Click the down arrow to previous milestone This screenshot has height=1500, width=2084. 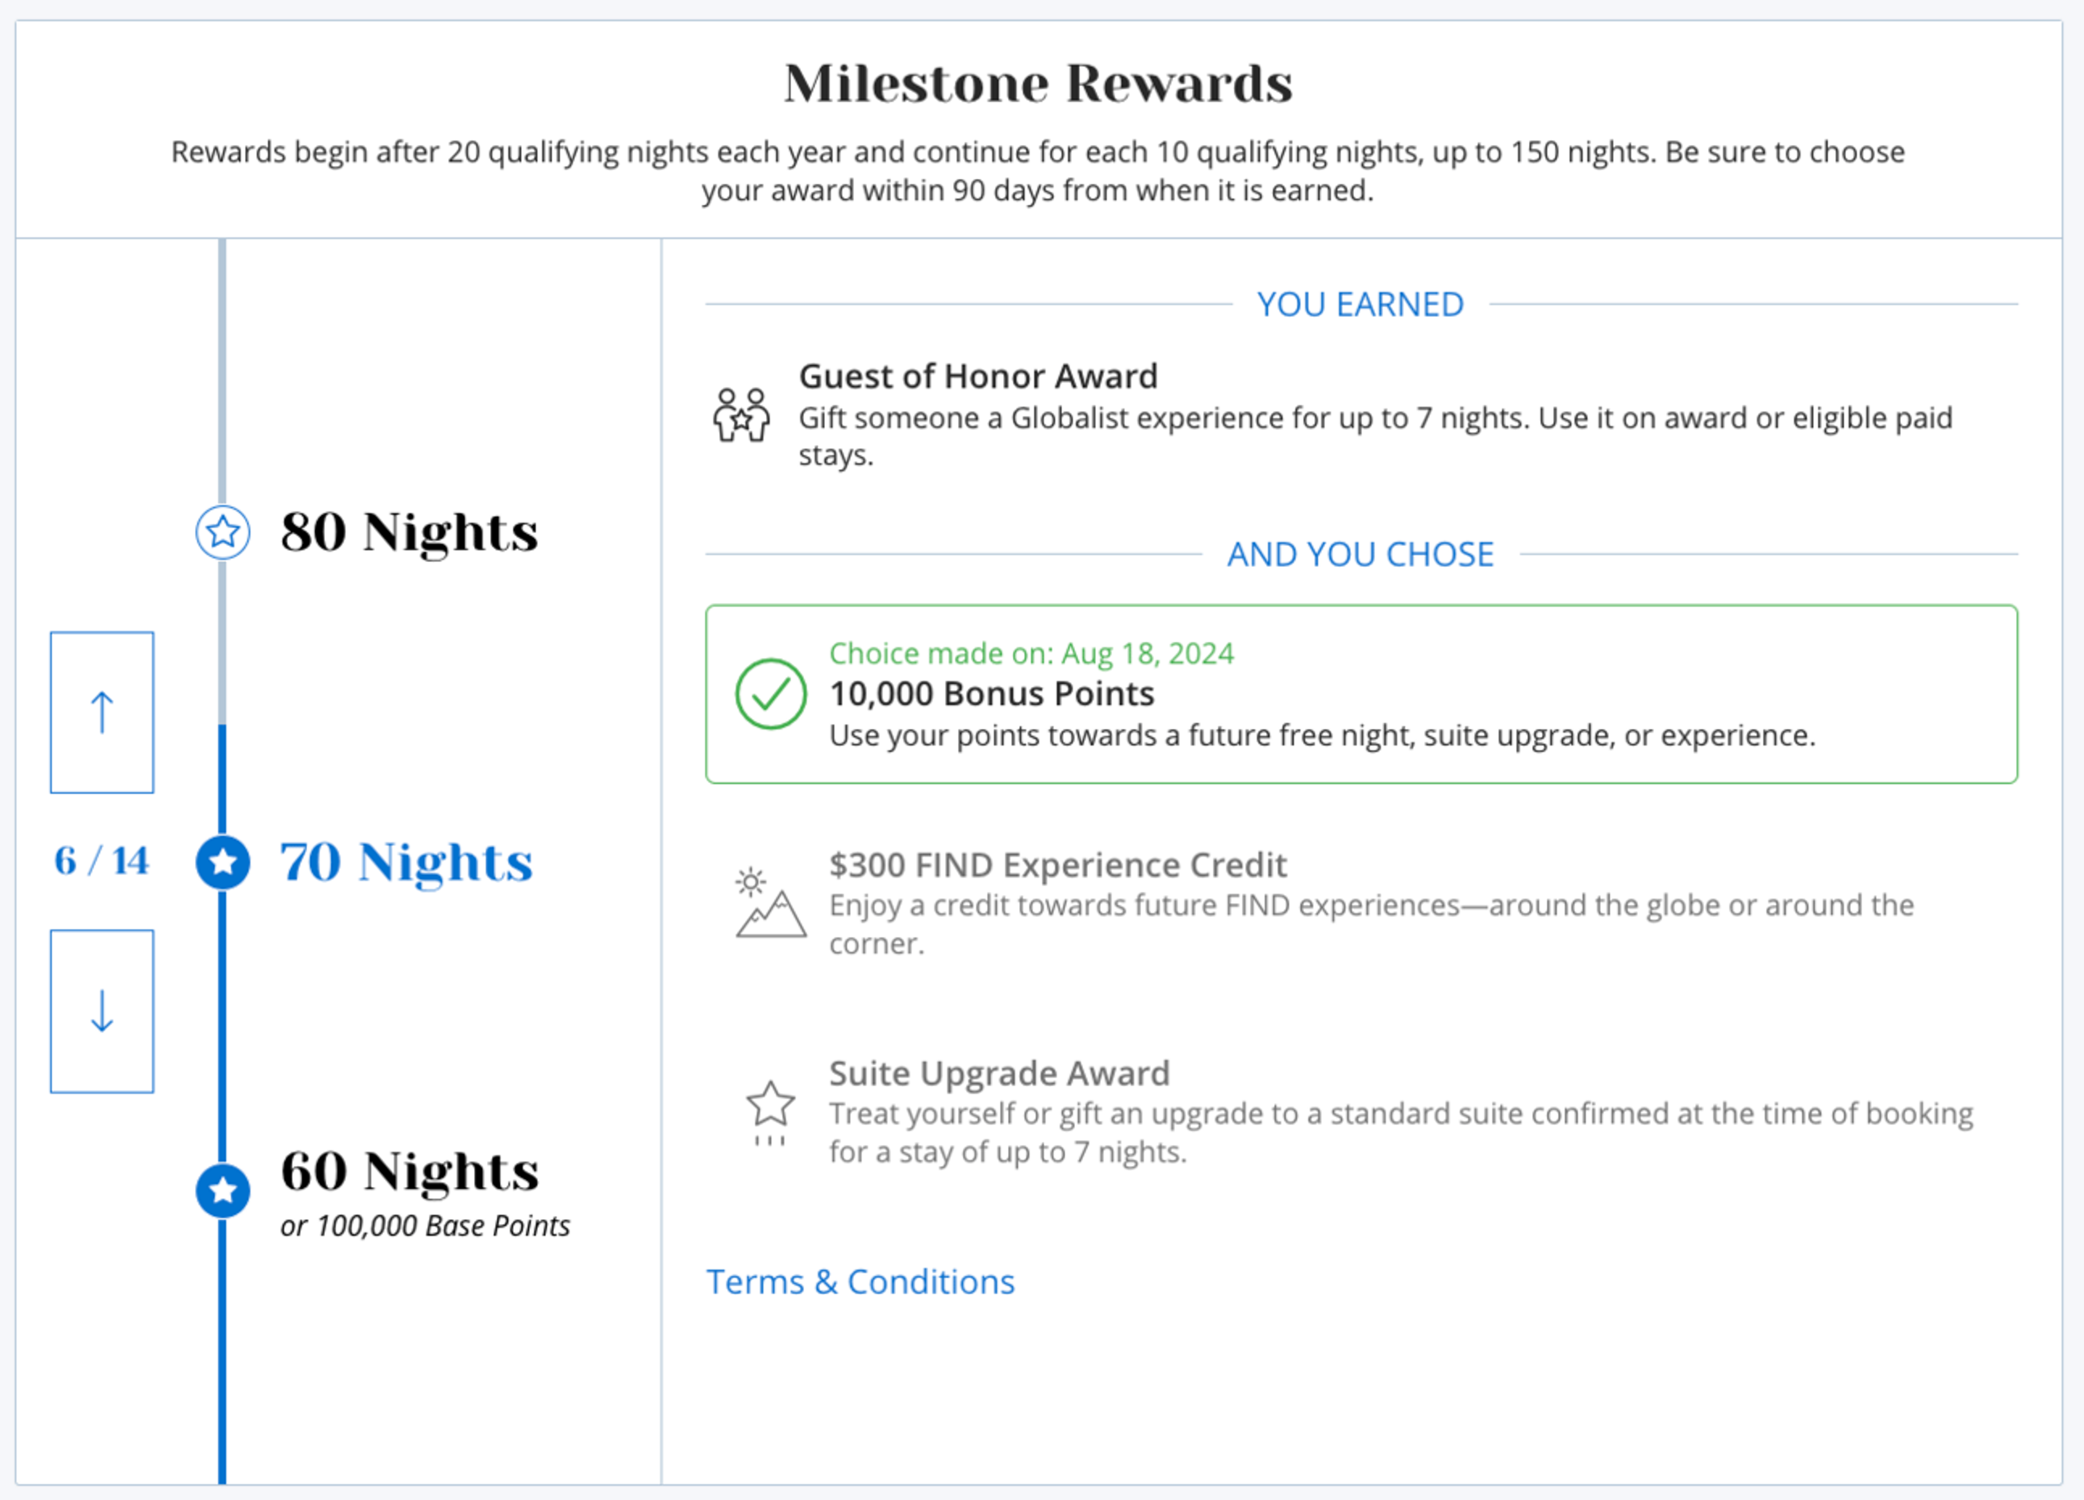[x=102, y=1011]
